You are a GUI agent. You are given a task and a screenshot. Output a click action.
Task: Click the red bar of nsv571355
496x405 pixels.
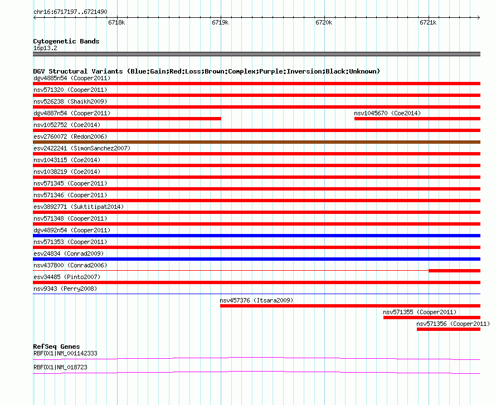432,318
